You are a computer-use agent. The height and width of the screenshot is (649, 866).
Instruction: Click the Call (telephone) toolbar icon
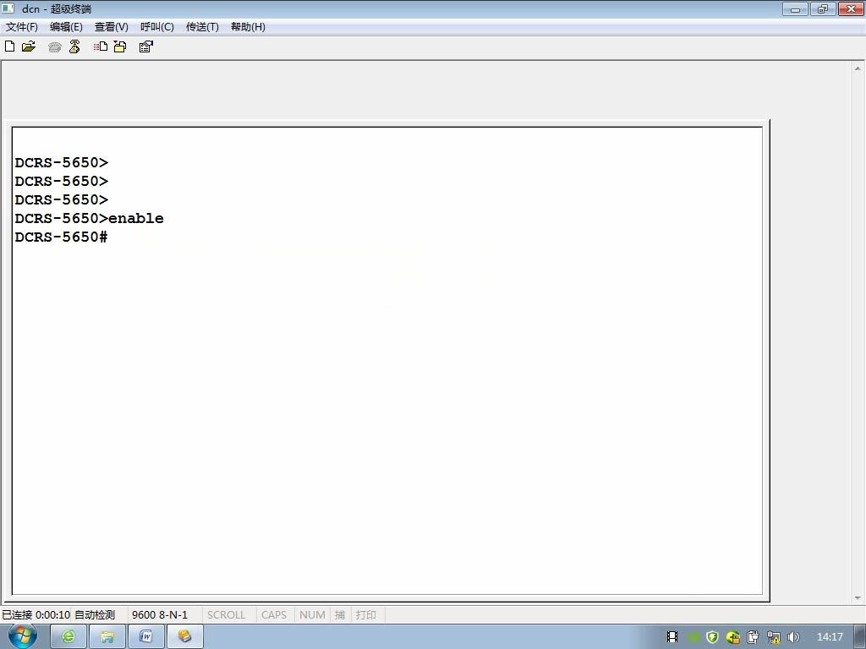point(55,47)
